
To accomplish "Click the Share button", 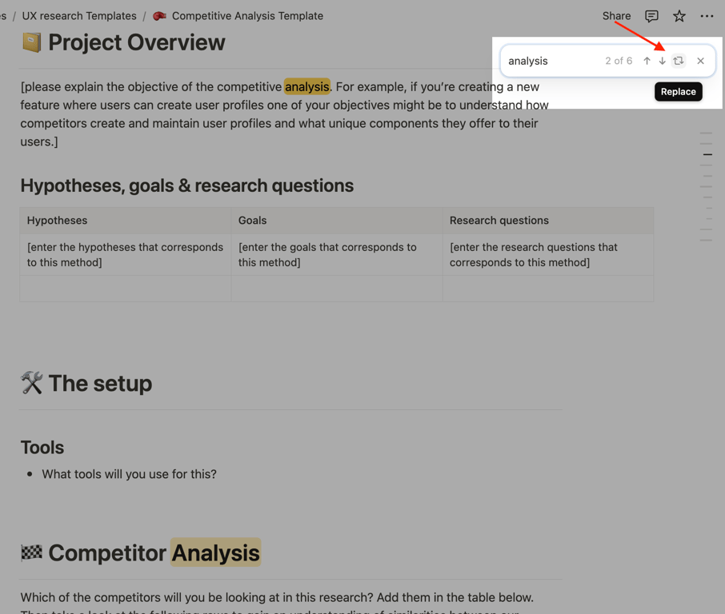I will pyautogui.click(x=616, y=16).
